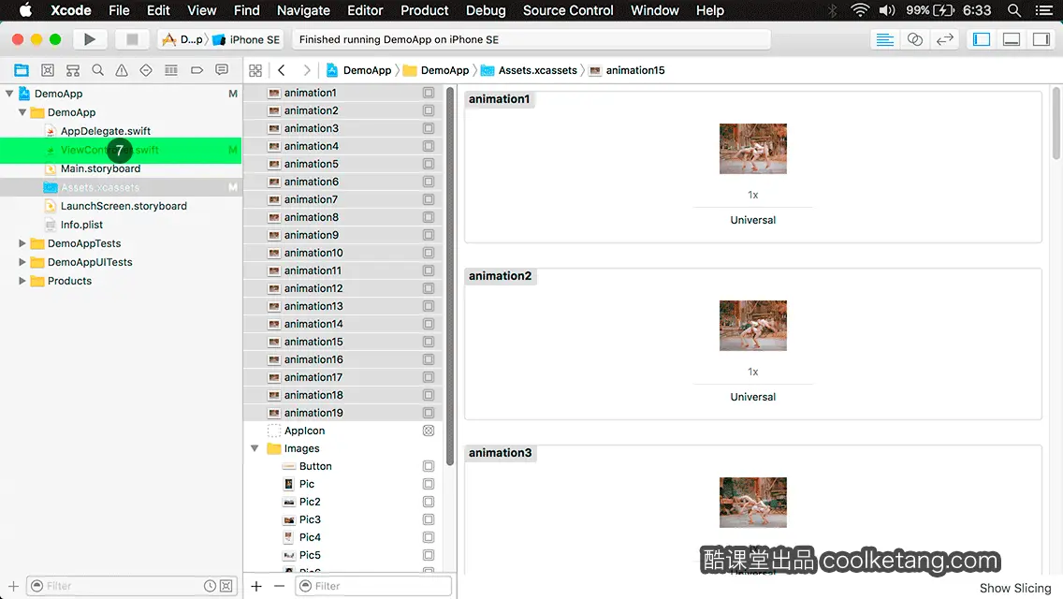The width and height of the screenshot is (1063, 599).
Task: Select AppDelegate.swift in navigator
Action: (x=105, y=131)
